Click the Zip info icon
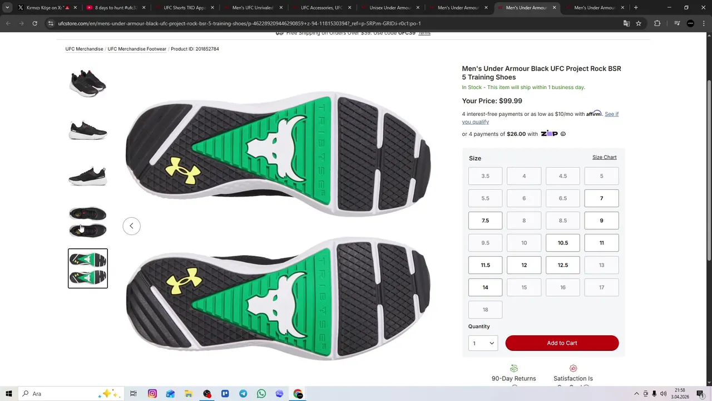Screen dimensions: 712x401 563,134
